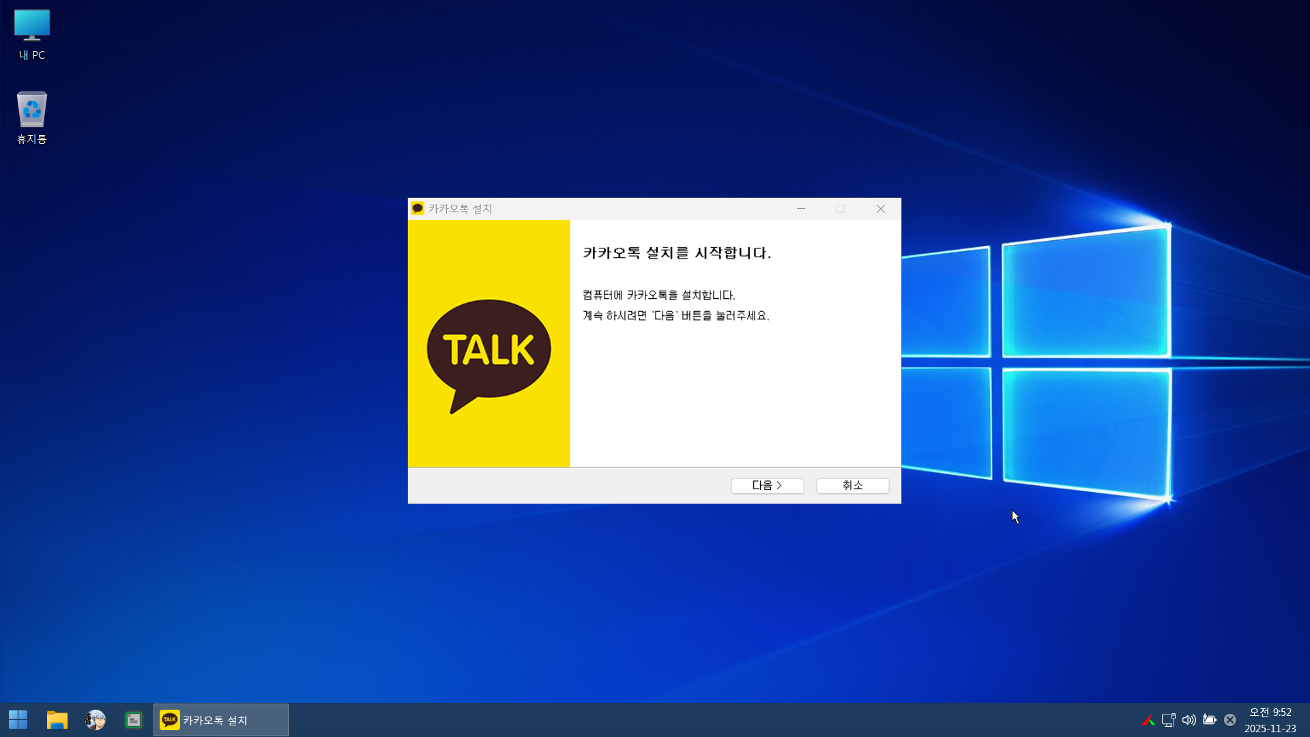Screen dimensions: 1310x737
Task: Open the 내 PC desktop icon
Action: tap(31, 34)
